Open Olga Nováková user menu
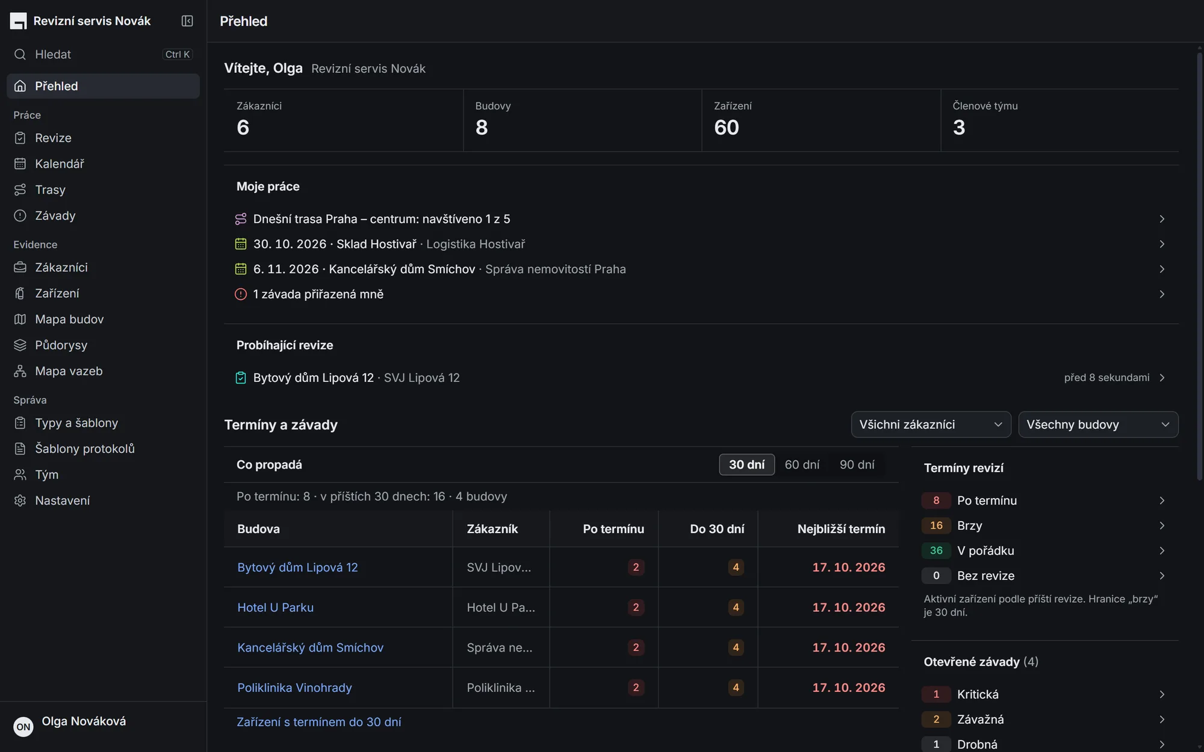 tap(103, 727)
